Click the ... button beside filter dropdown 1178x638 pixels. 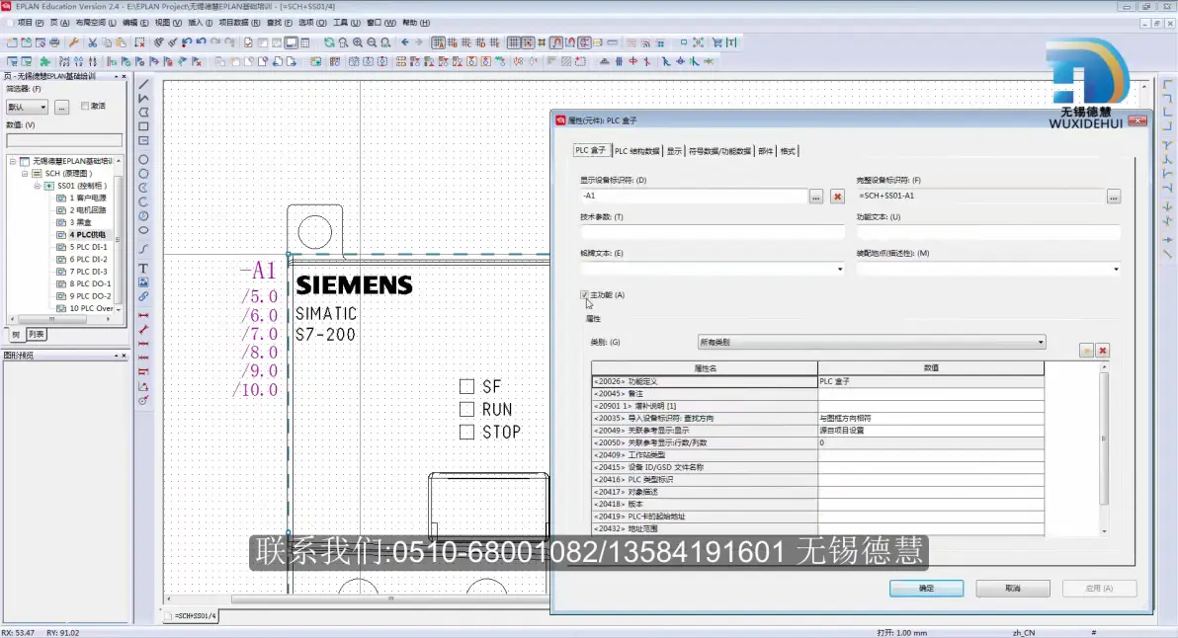point(61,108)
